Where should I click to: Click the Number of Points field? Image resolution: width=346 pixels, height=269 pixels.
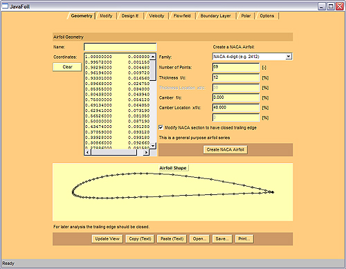[236, 67]
